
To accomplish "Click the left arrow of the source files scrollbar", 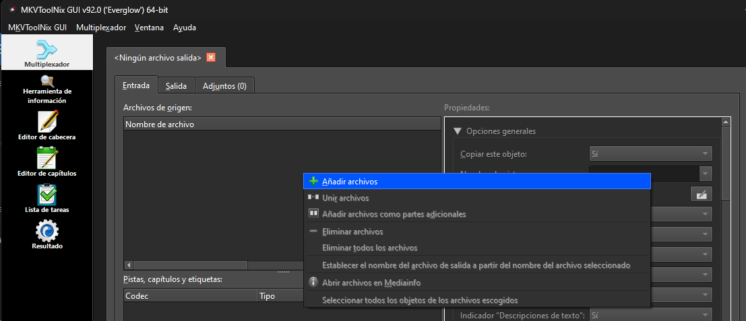I will tap(129, 265).
